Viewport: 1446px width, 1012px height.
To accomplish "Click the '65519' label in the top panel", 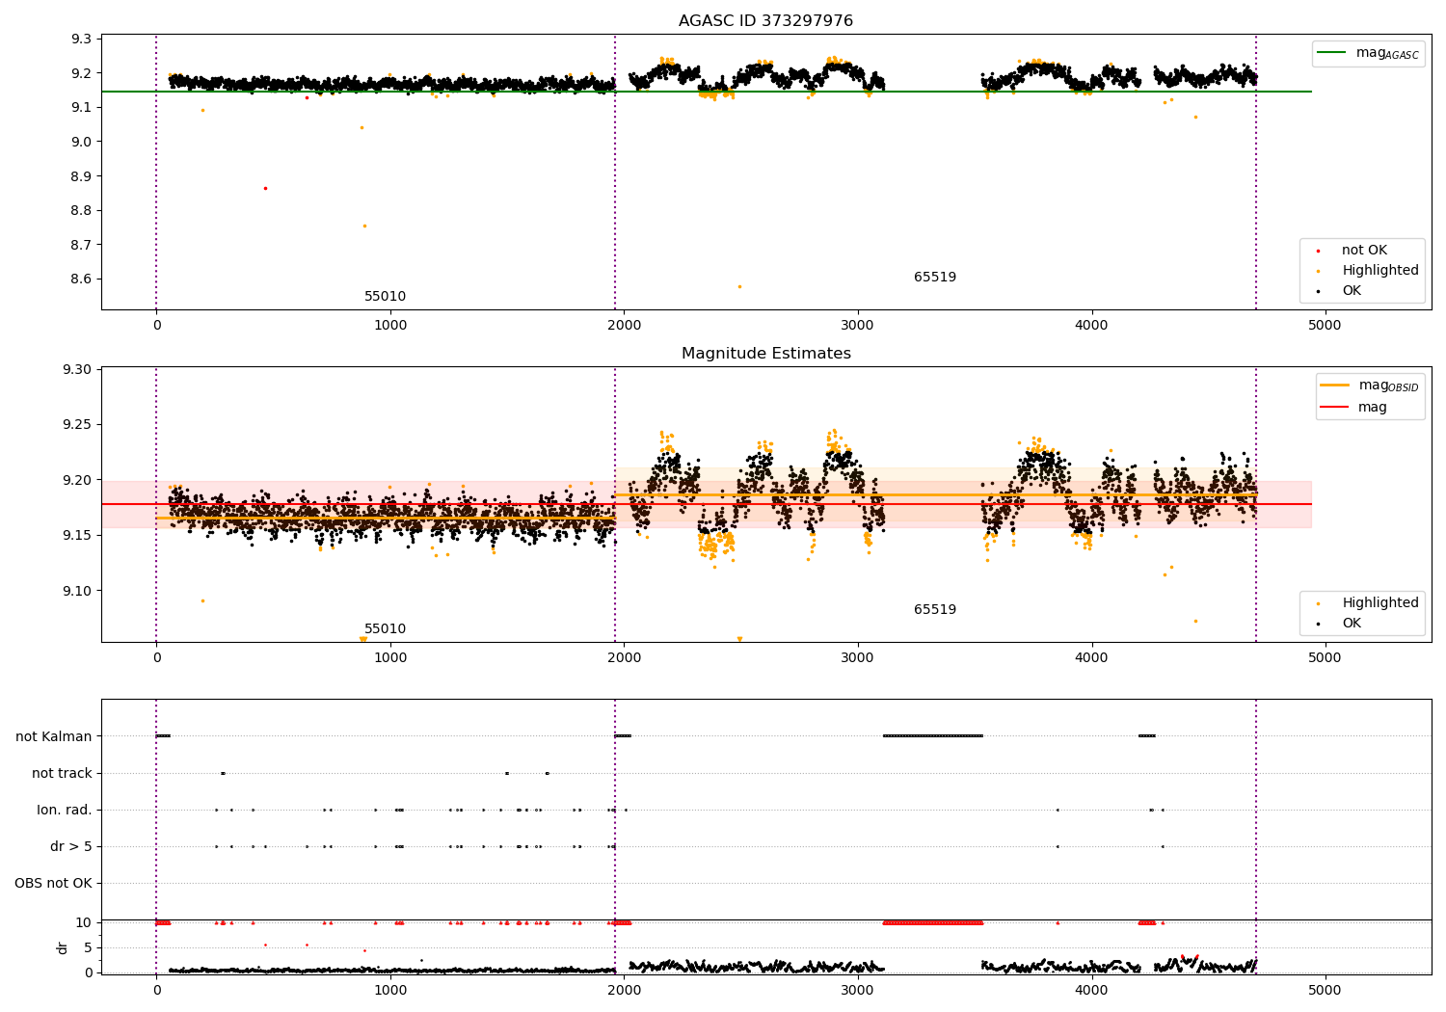I will pyautogui.click(x=935, y=278).
